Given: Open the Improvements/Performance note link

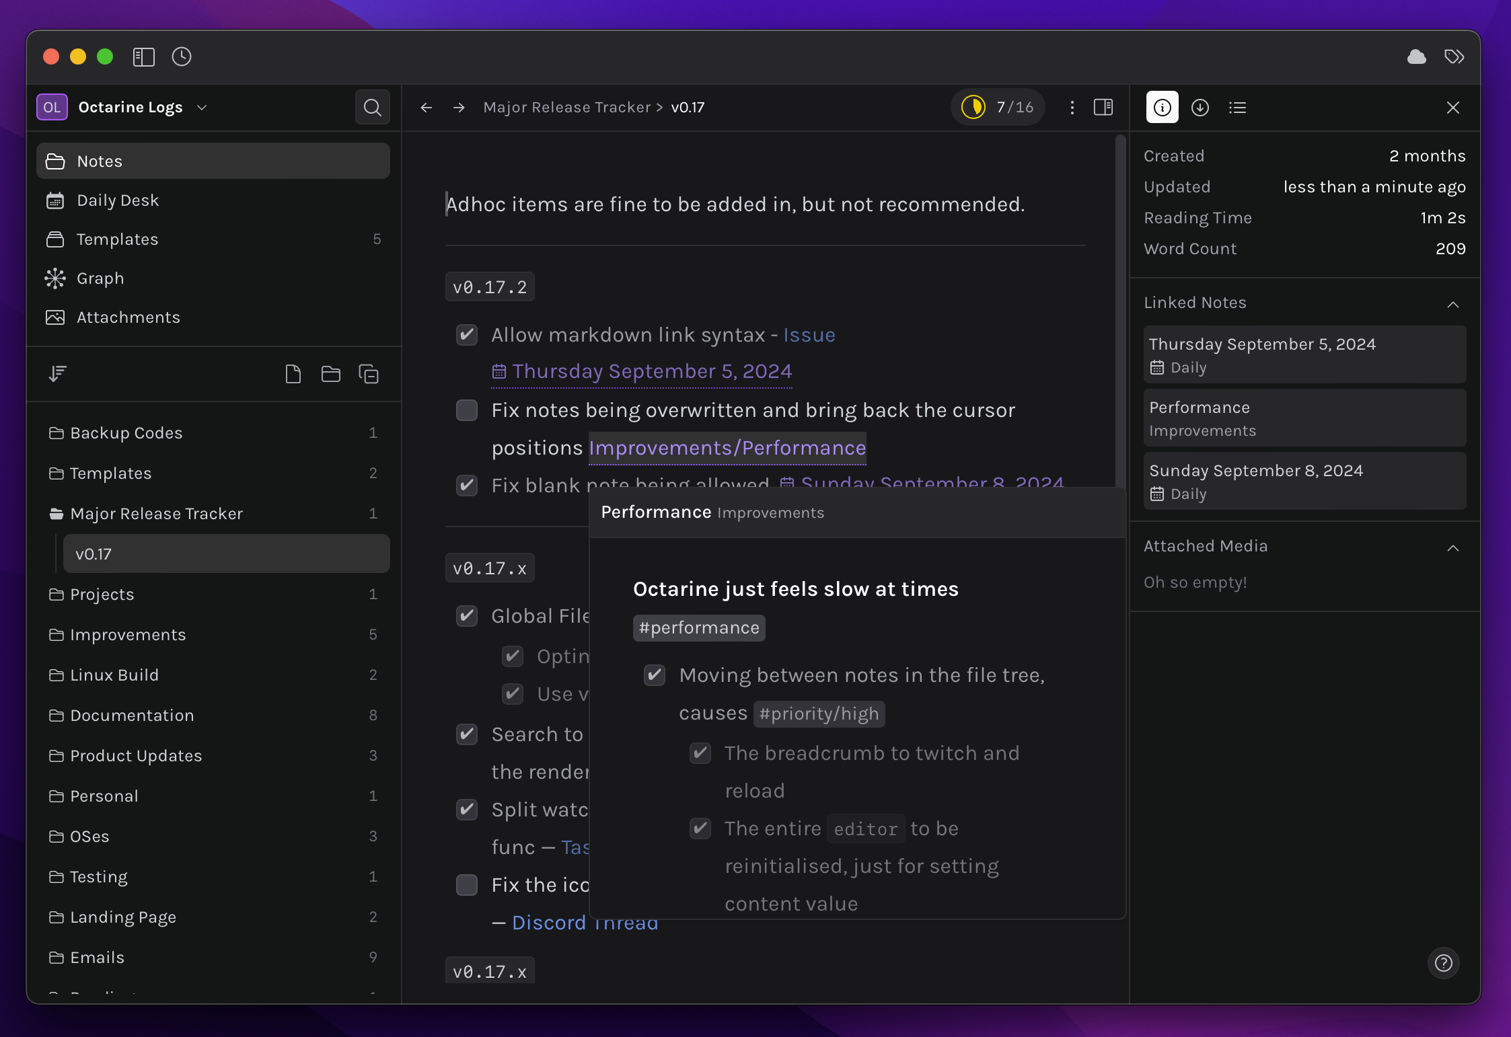Looking at the screenshot, I should (727, 448).
